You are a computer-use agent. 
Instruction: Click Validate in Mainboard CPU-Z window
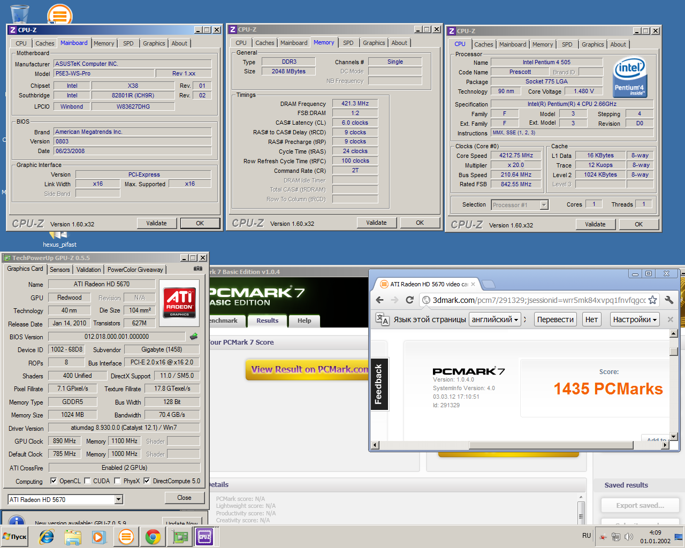pyautogui.click(x=156, y=223)
